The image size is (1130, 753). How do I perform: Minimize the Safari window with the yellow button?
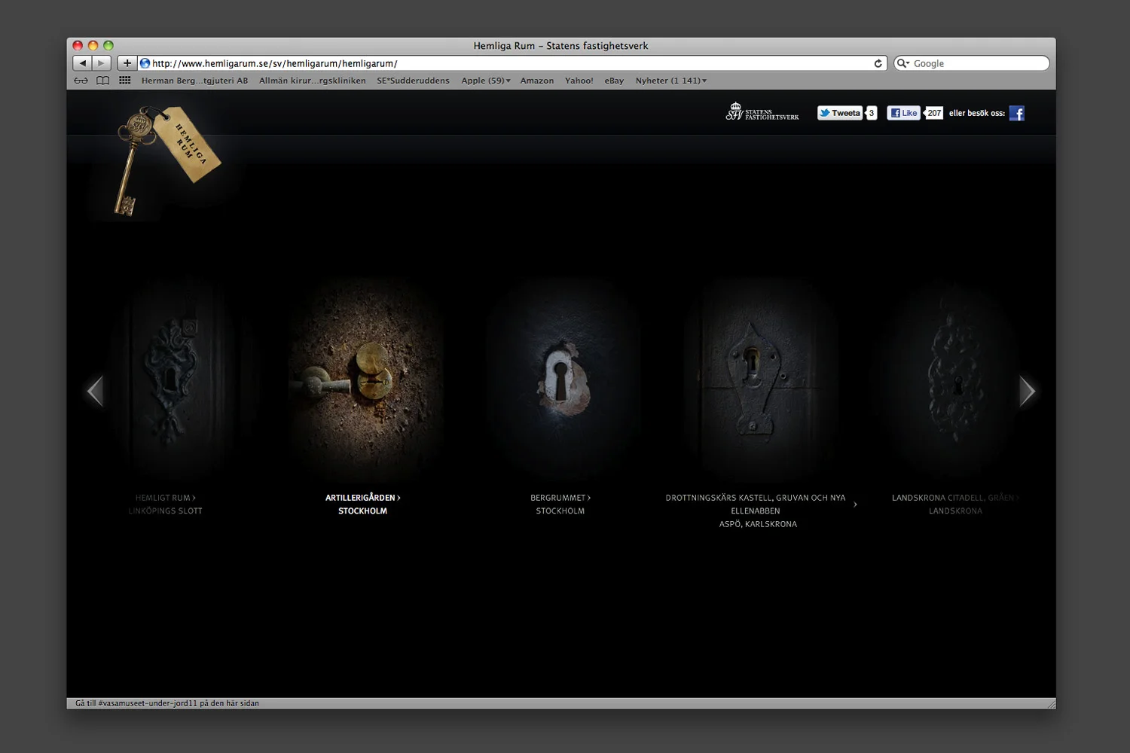(x=93, y=46)
